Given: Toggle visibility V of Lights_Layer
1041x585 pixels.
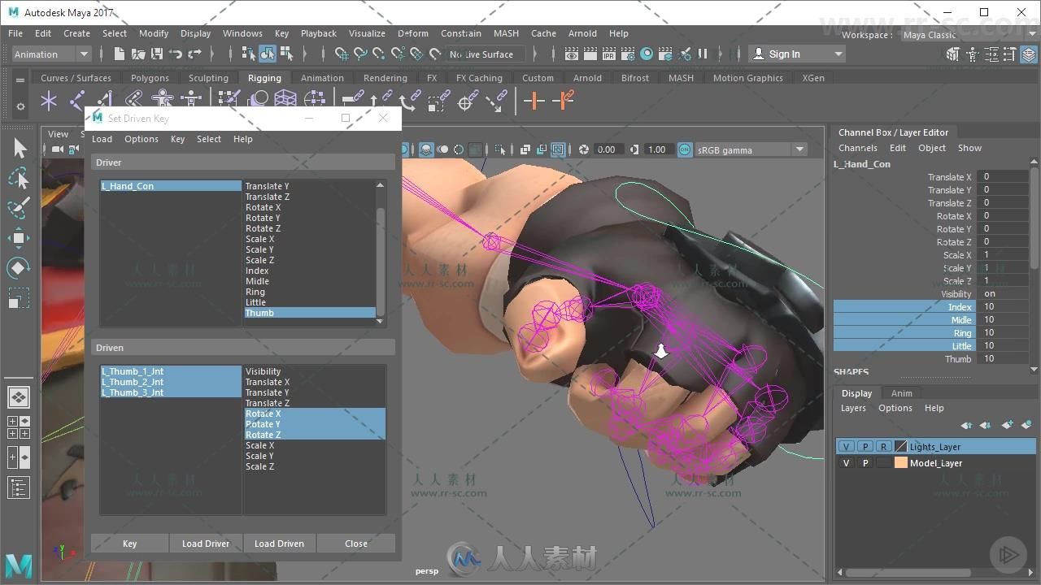Looking at the screenshot, I should point(847,446).
